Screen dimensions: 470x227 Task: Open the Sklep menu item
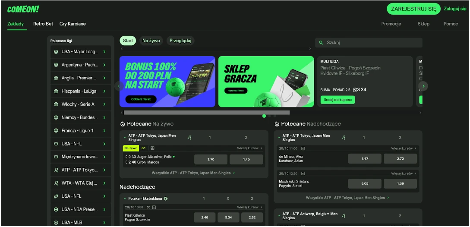pyautogui.click(x=423, y=24)
